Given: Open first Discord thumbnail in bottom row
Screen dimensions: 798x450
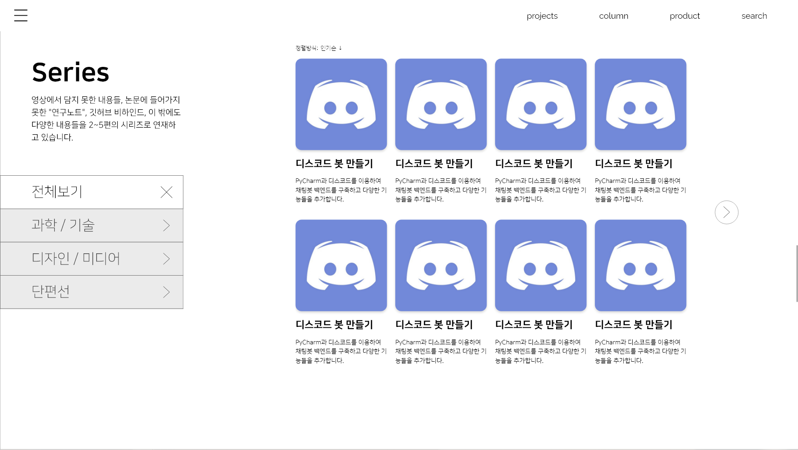Looking at the screenshot, I should (341, 265).
